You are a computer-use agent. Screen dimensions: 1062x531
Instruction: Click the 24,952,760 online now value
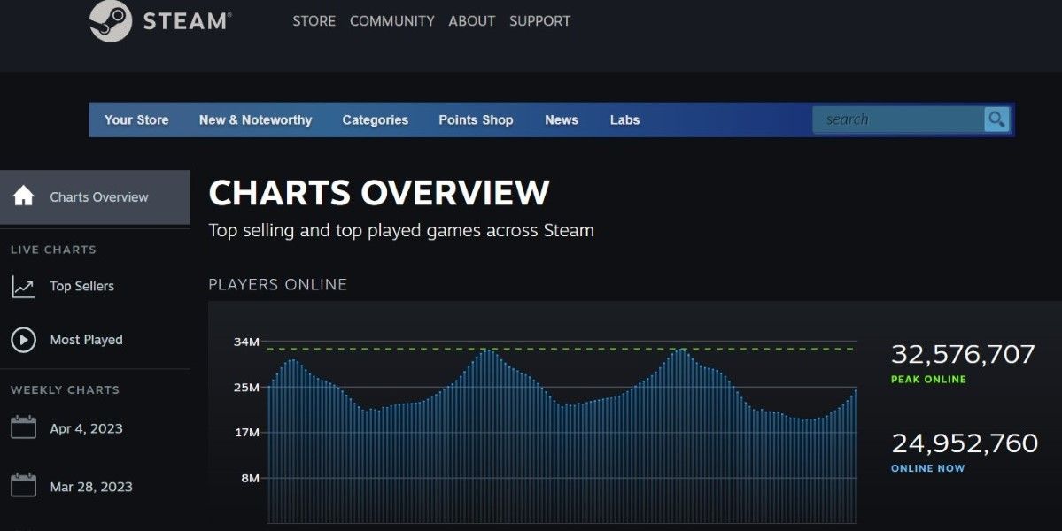click(965, 443)
